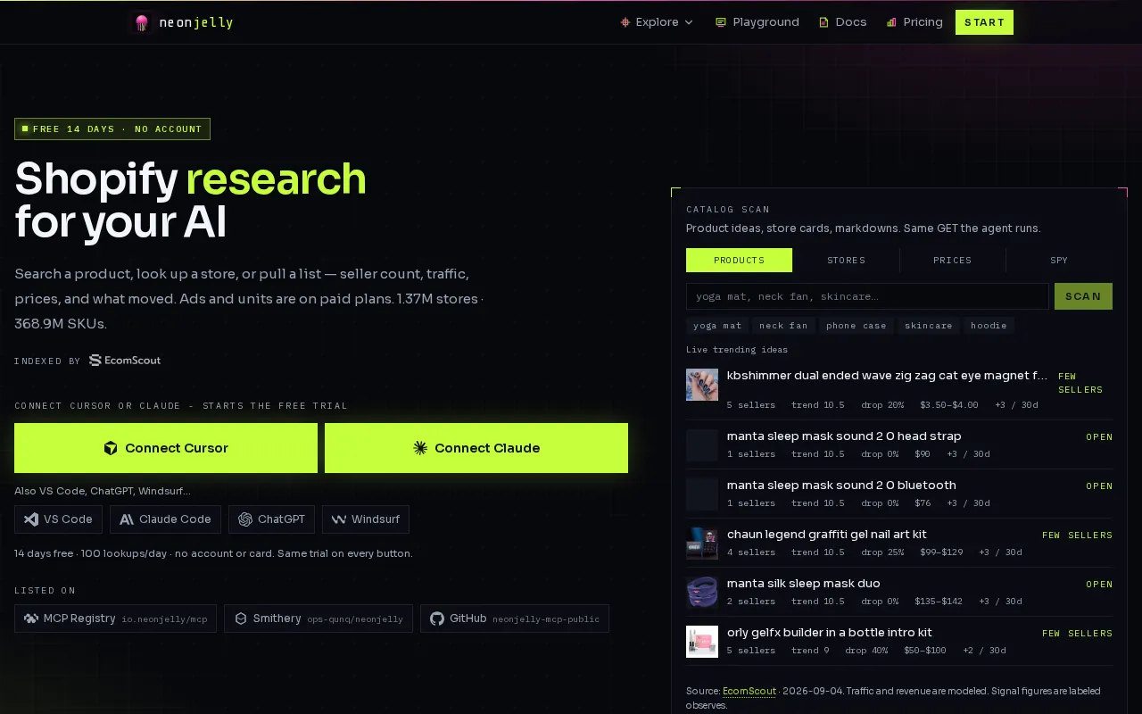
Task: Click FEW SELLERS tag on kbshimmer row
Action: coord(1080,383)
